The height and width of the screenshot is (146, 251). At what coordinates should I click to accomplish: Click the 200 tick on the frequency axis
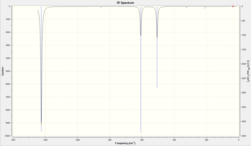[x=206, y=140]
